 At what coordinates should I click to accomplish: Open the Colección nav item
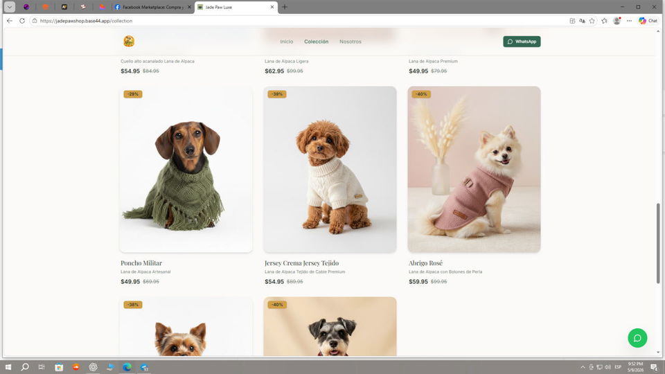tap(316, 42)
